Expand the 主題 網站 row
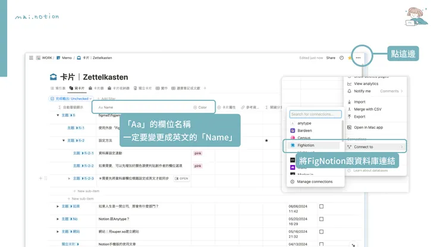This screenshot has width=440, height=247. [58, 232]
